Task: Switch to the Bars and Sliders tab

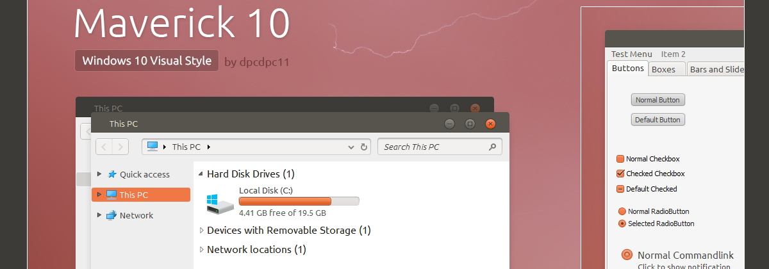Action: pos(716,69)
